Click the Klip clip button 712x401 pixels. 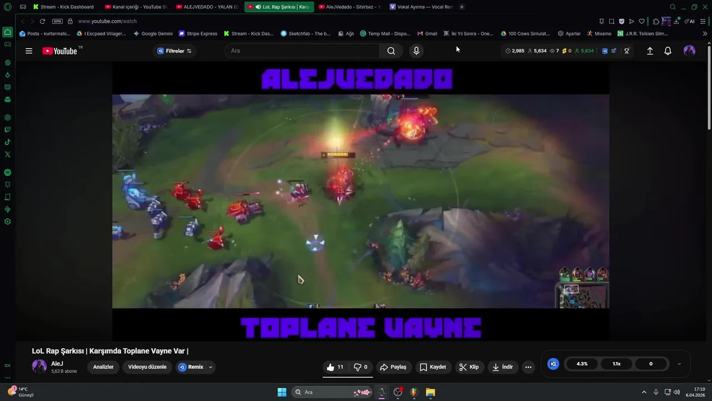[x=469, y=367]
